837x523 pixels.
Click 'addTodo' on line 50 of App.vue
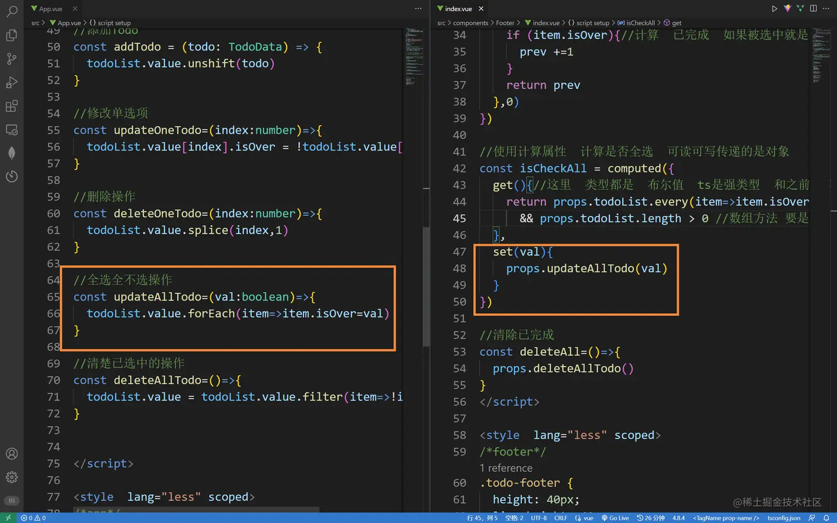point(137,47)
